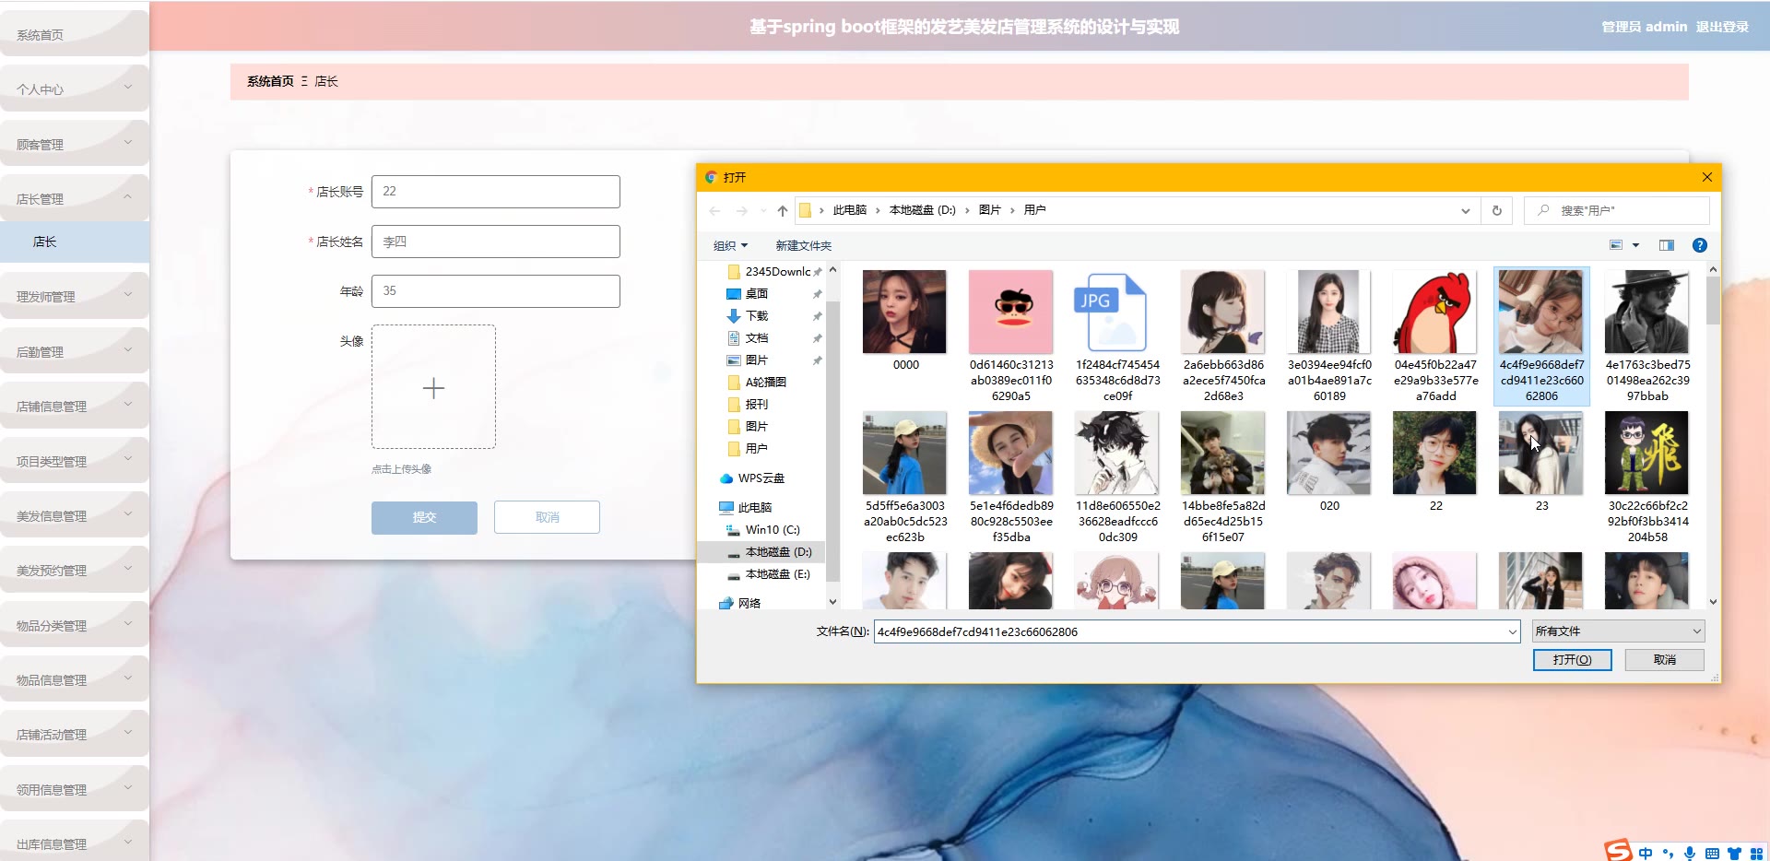Close the 打开 file dialog
1770x861 pixels.
pyautogui.click(x=1706, y=177)
